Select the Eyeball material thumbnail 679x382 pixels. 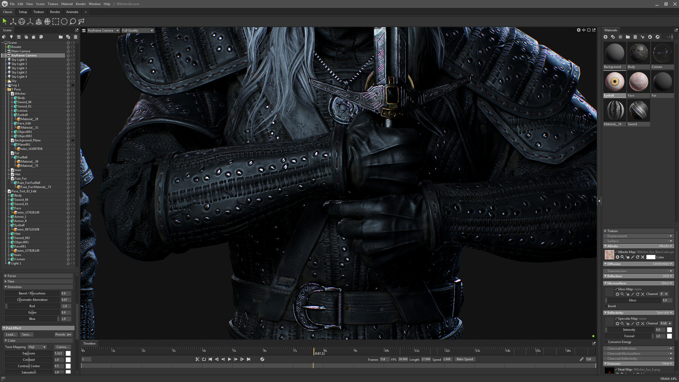click(x=614, y=81)
